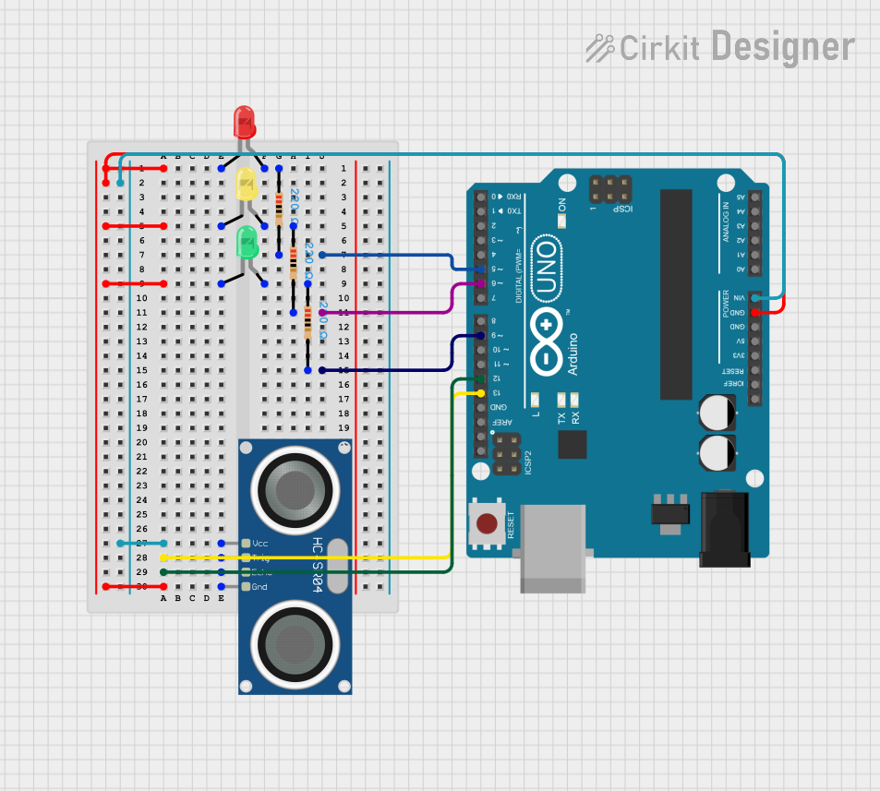
Task: Select the upper transducer of the HC-SR04 sensor
Action: click(x=295, y=490)
